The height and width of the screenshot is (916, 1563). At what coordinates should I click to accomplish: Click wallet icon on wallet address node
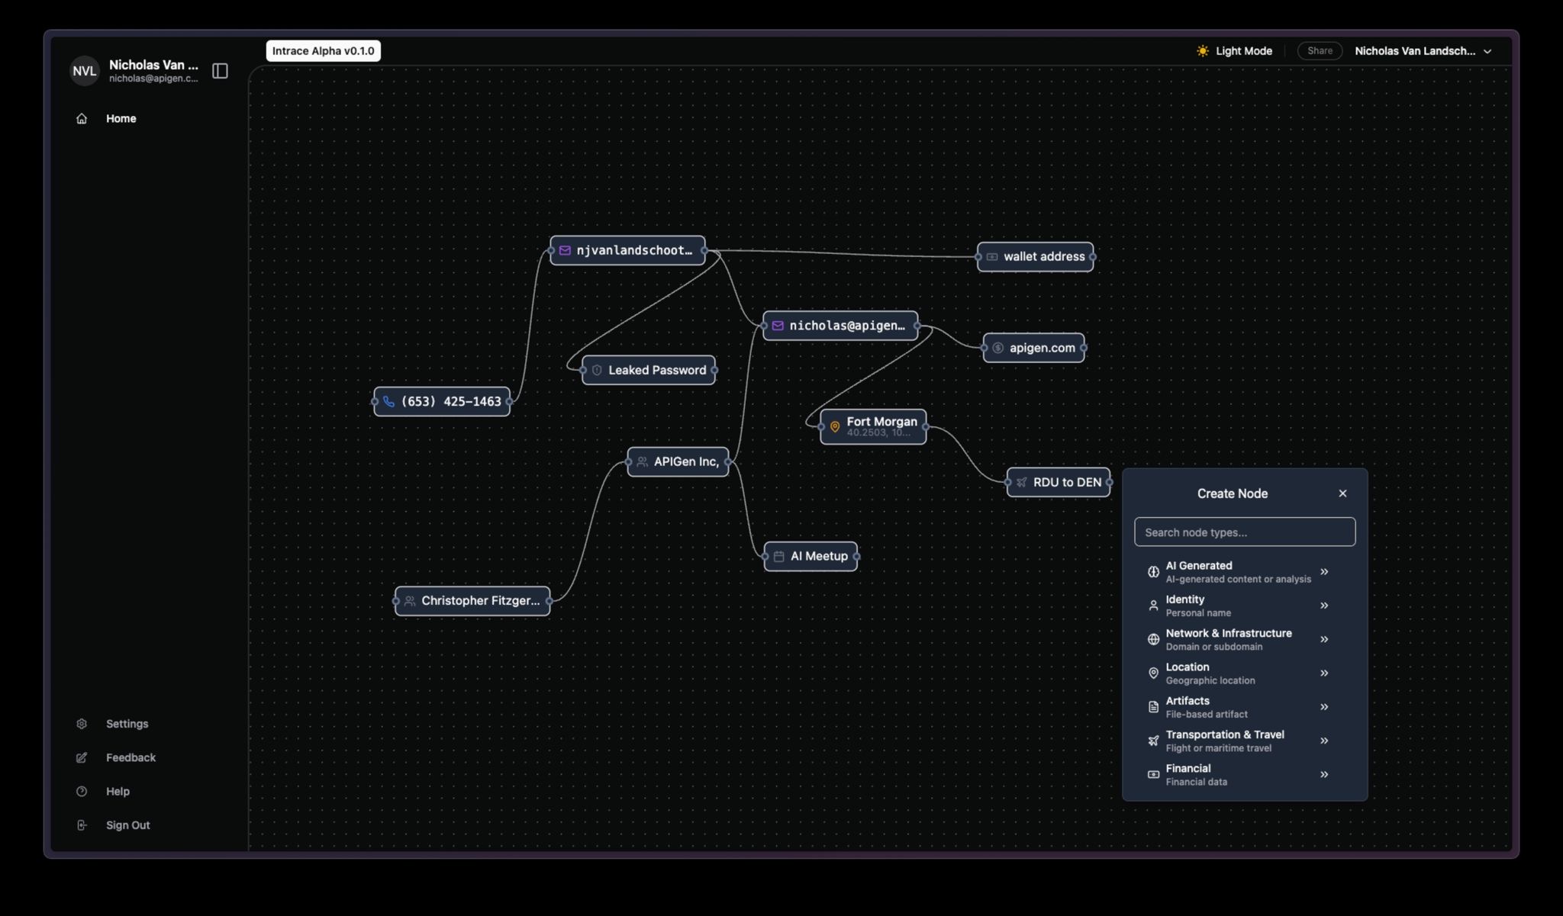[992, 257]
